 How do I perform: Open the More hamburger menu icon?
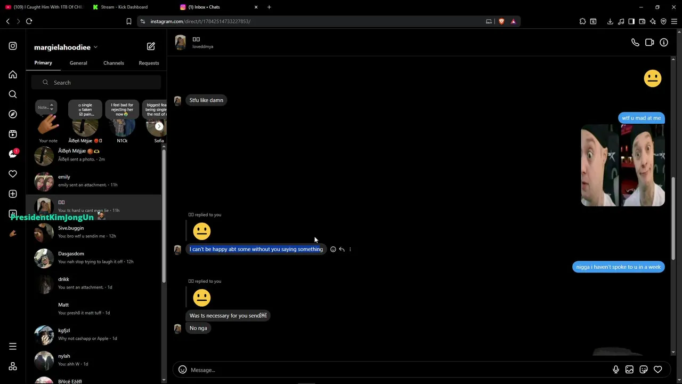coord(13,347)
